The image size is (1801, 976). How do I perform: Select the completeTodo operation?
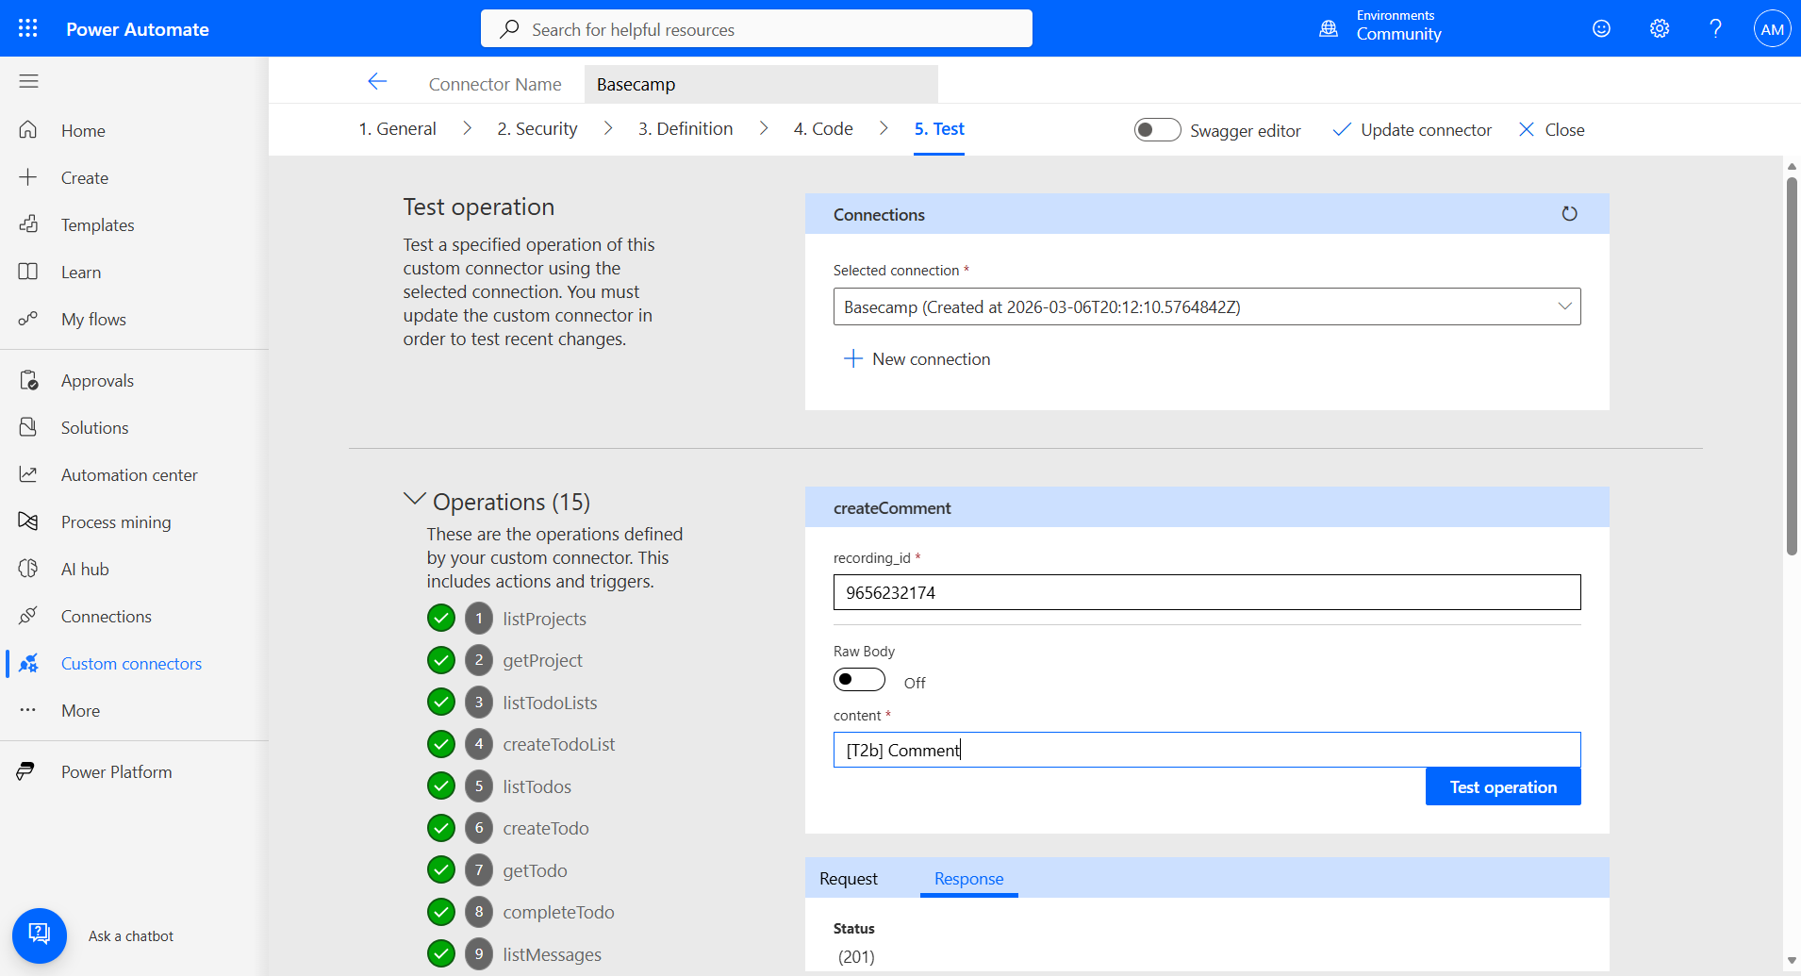(558, 912)
